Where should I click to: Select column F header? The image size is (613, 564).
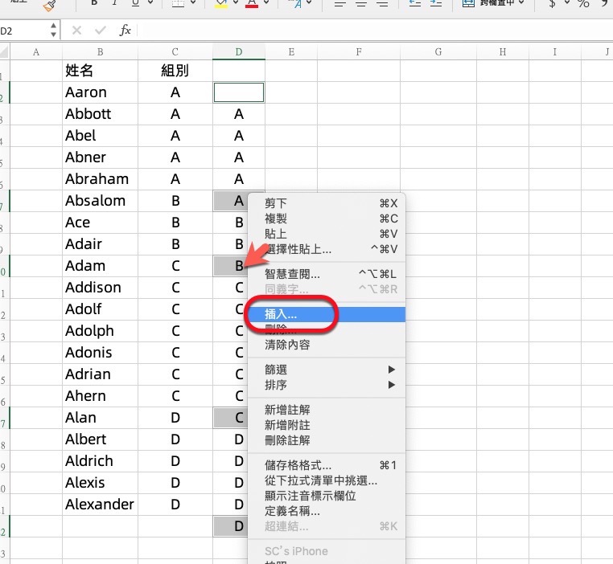point(359,52)
